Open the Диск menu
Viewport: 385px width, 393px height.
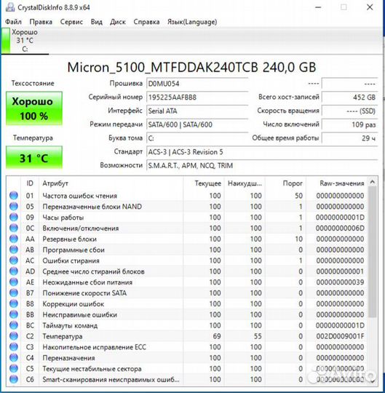[x=118, y=22]
